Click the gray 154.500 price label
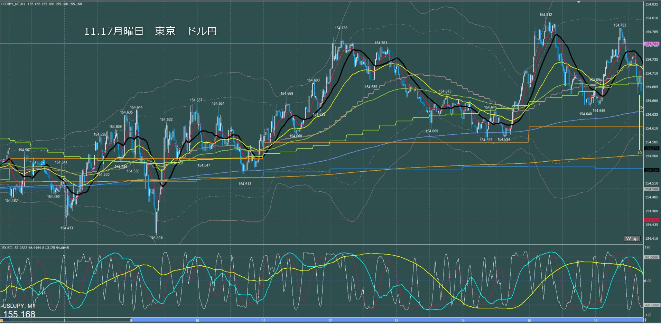The height and width of the screenshot is (324, 661). tap(652, 189)
